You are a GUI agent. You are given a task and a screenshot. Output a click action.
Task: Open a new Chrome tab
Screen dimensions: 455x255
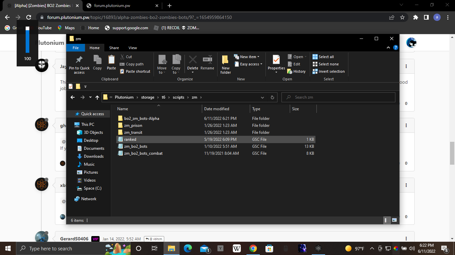pos(170,6)
